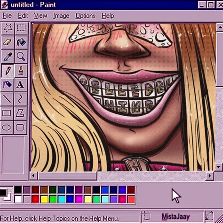Select the Polygon shape tool

click(x=20, y=113)
